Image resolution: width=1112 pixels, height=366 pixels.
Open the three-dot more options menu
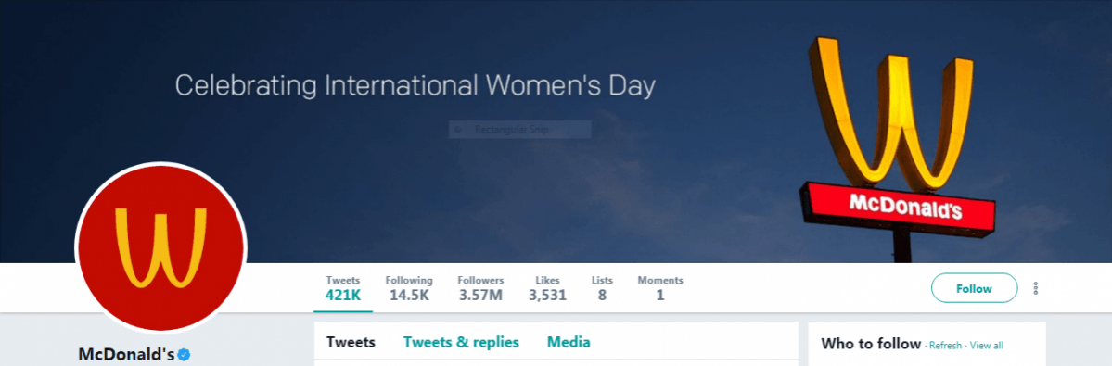click(1035, 288)
